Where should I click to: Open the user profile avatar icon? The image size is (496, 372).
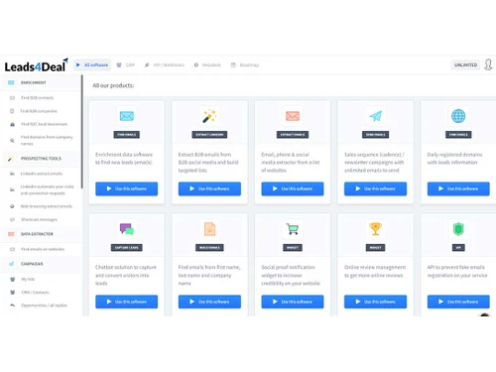488,64
